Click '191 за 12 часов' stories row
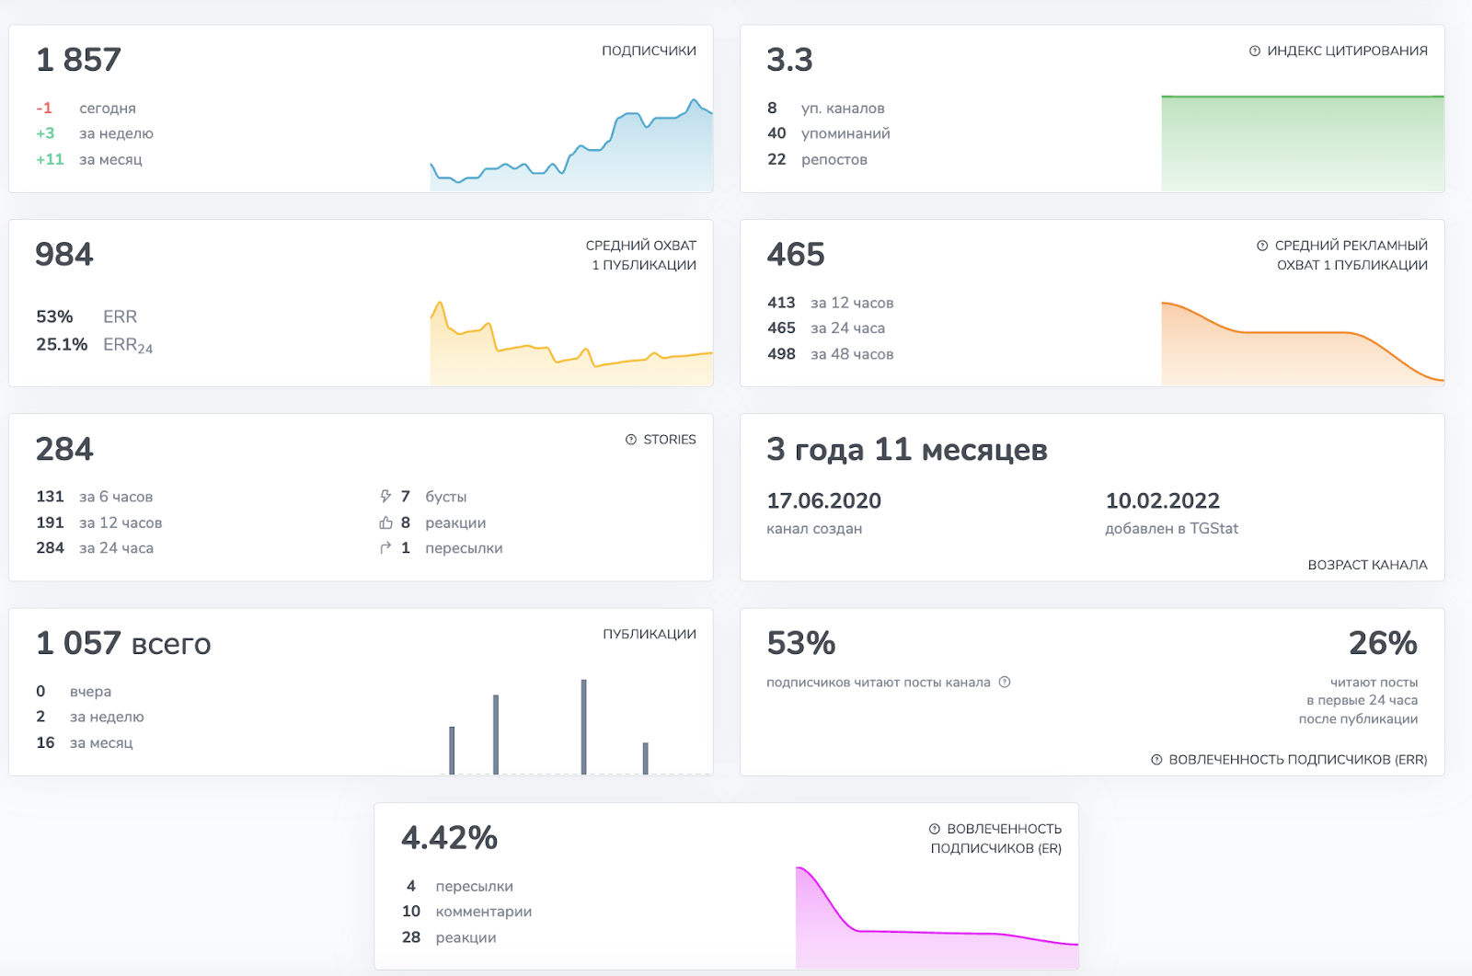 99,522
